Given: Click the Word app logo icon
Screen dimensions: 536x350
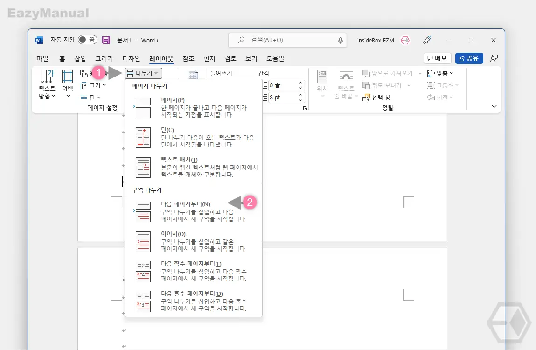Looking at the screenshot, I should click(x=39, y=40).
